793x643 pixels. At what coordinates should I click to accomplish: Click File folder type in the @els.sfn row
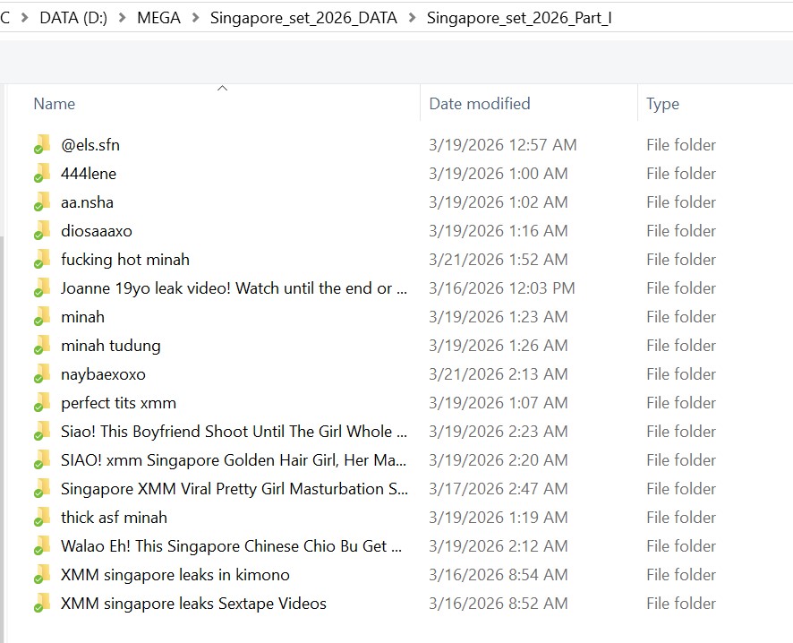click(x=681, y=145)
